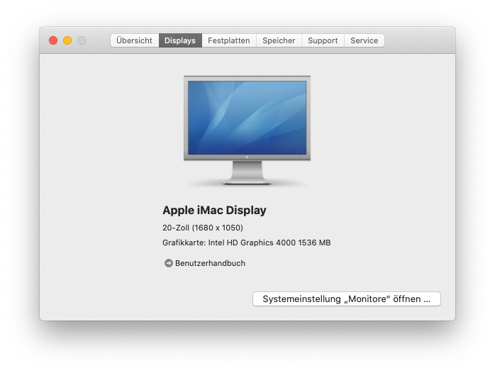This screenshot has width=495, height=373.
Task: Open the Festplatten tab
Action: [229, 40]
